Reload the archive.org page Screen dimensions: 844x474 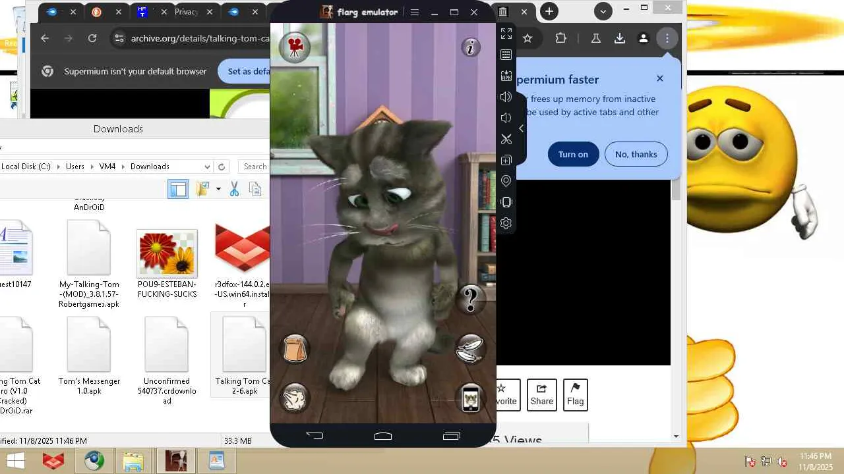tap(92, 38)
